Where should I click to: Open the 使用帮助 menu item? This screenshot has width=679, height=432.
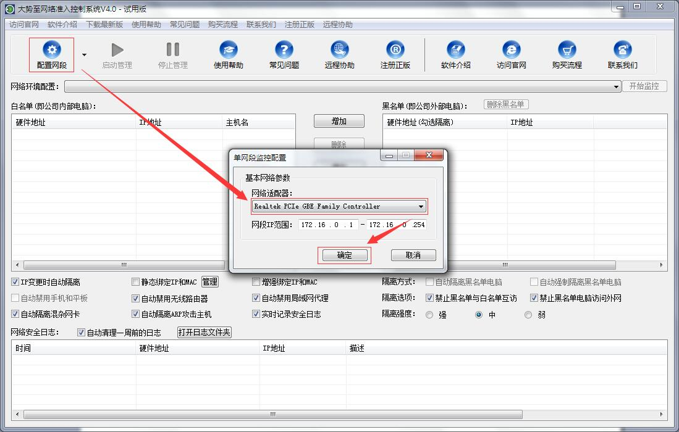pyautogui.click(x=146, y=25)
